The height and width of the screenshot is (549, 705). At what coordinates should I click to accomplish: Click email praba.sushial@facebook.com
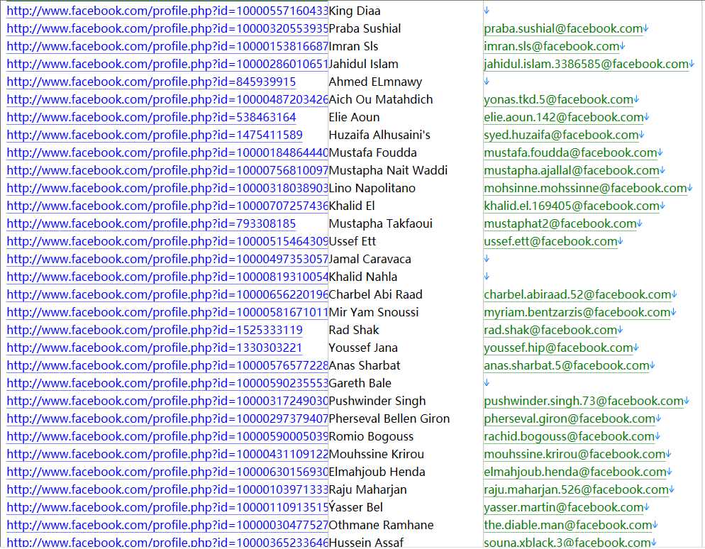(x=563, y=29)
